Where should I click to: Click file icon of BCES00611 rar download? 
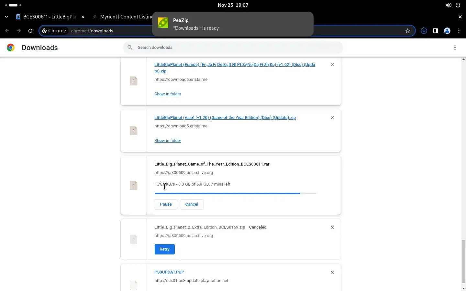[134, 185]
